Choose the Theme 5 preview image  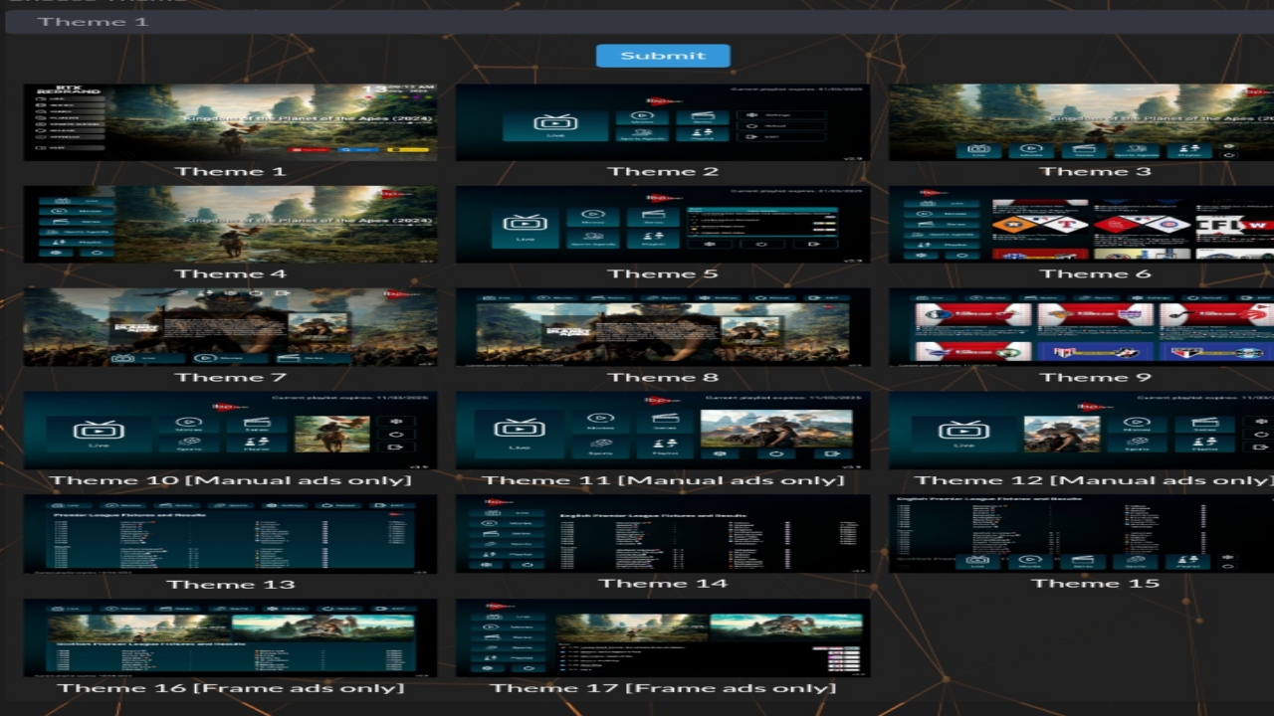coord(663,225)
